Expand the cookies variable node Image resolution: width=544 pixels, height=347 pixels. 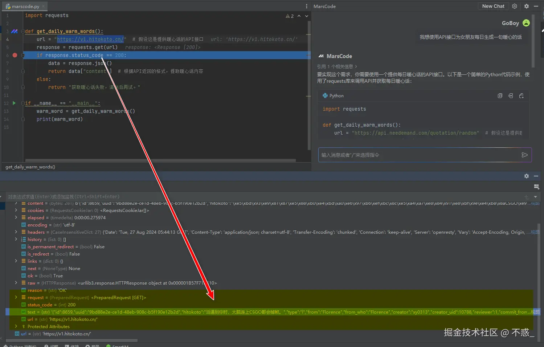(x=16, y=211)
